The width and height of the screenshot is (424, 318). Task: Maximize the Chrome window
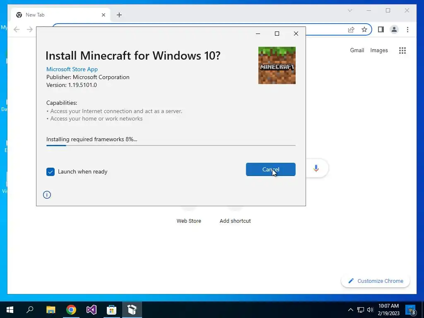click(388, 10)
